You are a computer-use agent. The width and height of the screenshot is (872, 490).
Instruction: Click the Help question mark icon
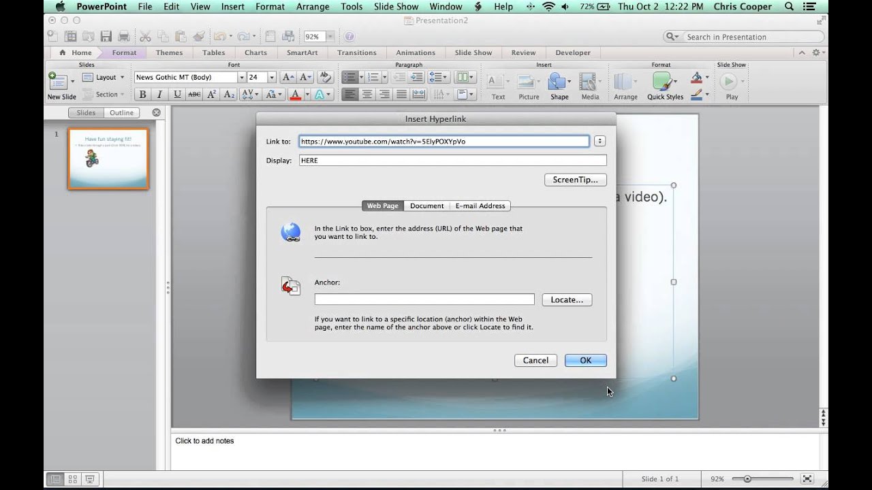pos(349,37)
